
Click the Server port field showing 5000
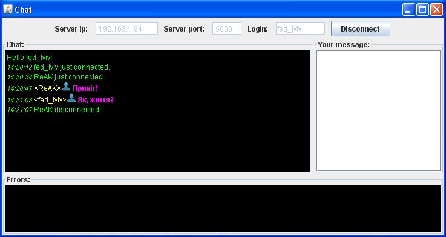pos(227,28)
